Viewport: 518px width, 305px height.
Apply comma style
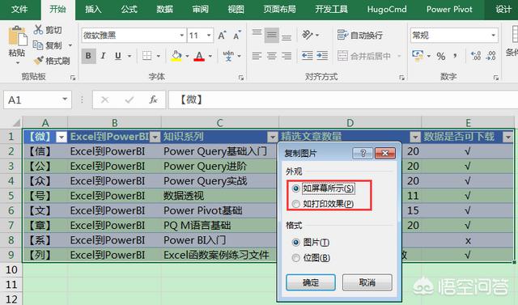(x=456, y=56)
